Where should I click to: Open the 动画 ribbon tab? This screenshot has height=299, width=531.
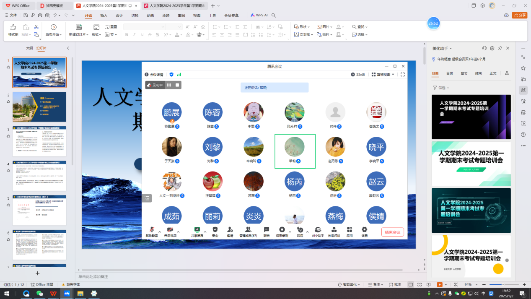150,16
